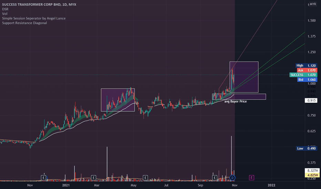The image size is (321, 189).
Task: Click 0.625 on the price scale
Action: click(x=312, y=131)
